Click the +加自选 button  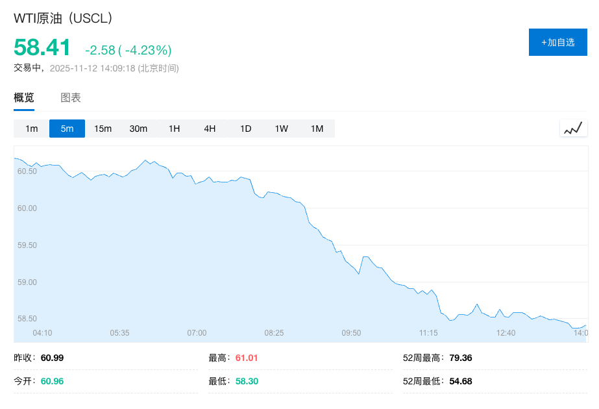557,42
